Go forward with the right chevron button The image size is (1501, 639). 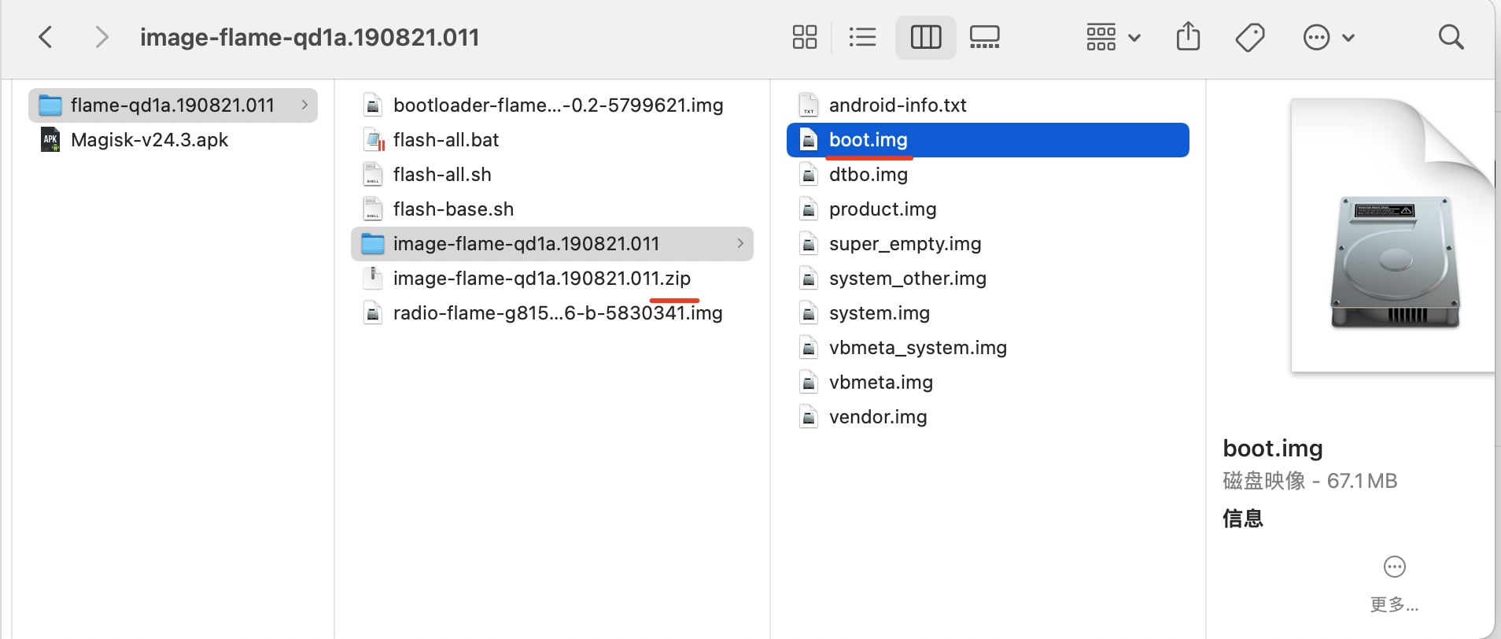pos(101,37)
